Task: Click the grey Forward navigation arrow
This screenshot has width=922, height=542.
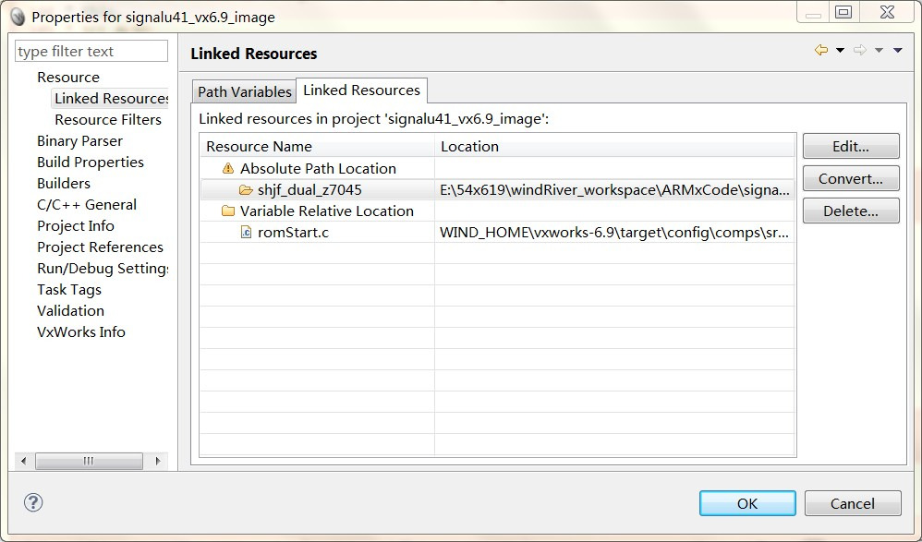Action: (x=859, y=51)
